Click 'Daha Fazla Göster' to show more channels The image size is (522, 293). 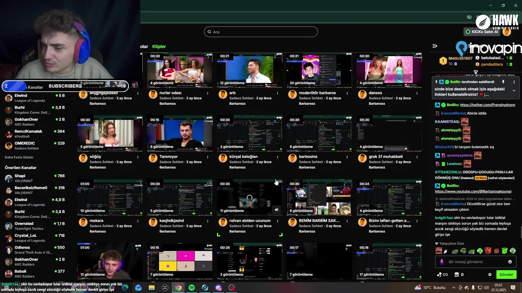(x=19, y=157)
